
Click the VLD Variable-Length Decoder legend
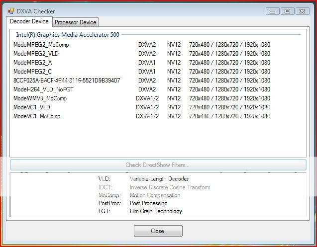coord(143,179)
